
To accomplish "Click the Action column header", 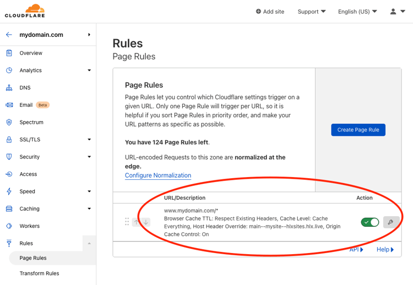I will click(x=365, y=198).
